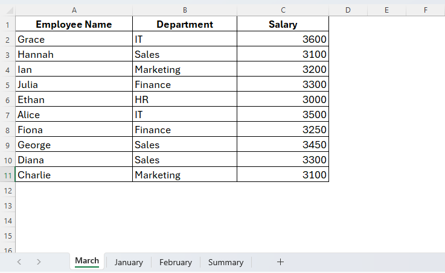
Task: Select column C header
Action: coord(283,10)
